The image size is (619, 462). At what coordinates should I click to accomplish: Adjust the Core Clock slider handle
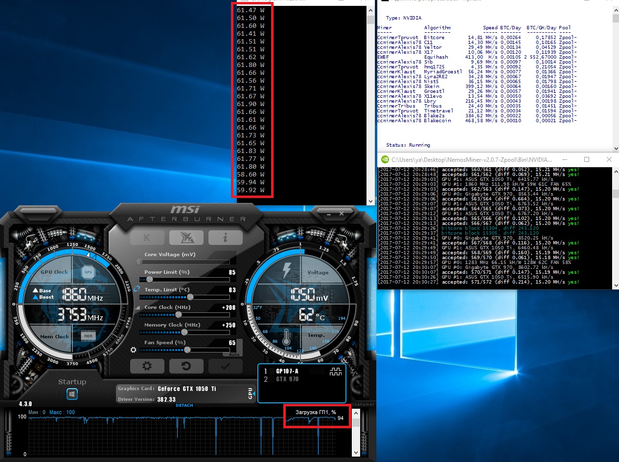click(x=178, y=315)
